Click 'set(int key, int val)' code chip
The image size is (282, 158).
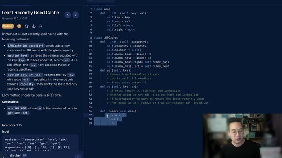coord(25,75)
